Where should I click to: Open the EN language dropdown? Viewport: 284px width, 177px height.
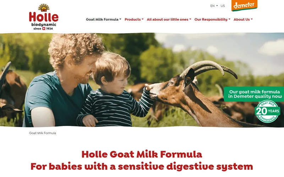(214, 6)
